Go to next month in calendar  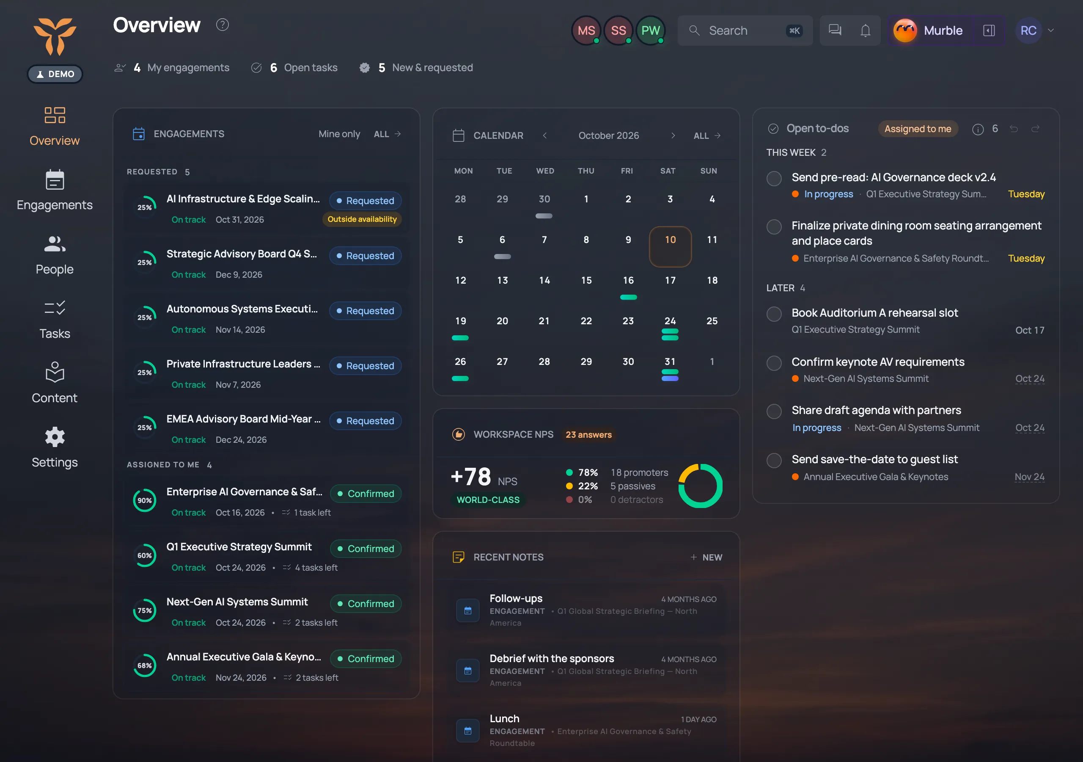pos(673,135)
